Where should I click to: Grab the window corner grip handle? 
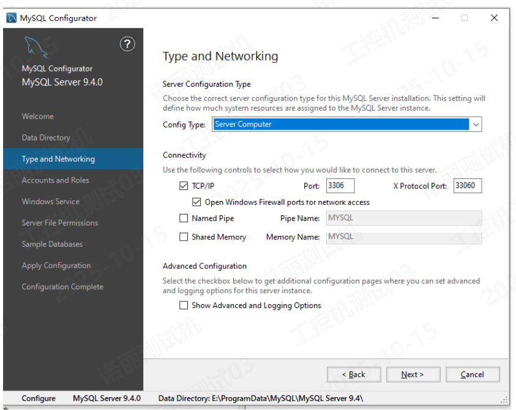[504, 400]
